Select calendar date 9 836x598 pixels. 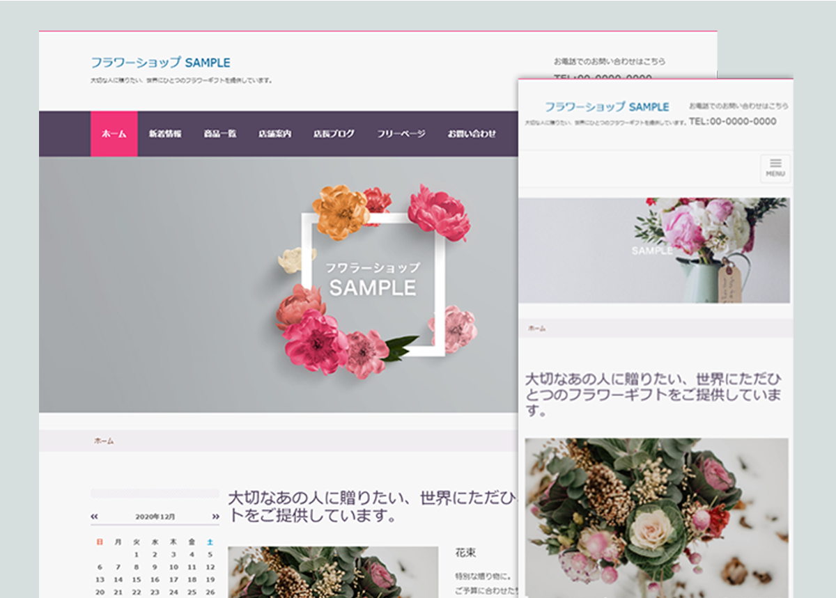pyautogui.click(x=155, y=567)
